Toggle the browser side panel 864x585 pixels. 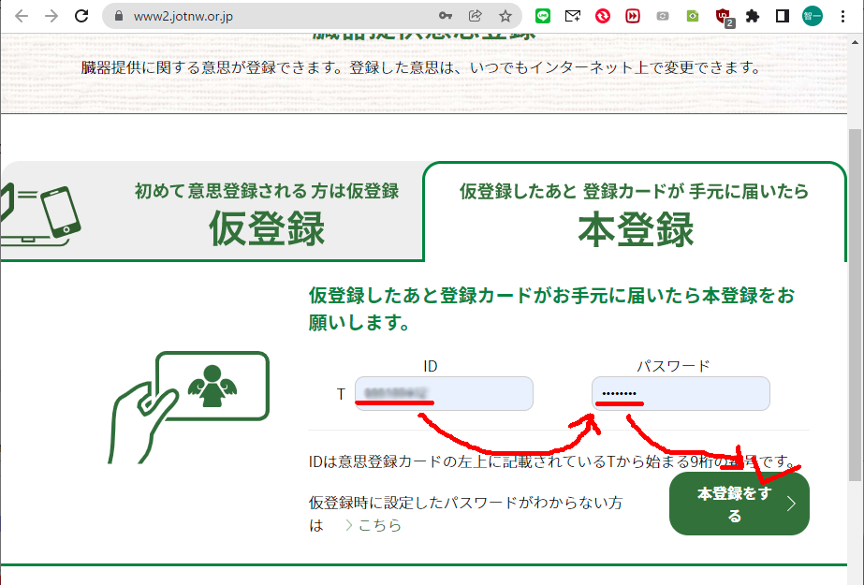pos(783,16)
